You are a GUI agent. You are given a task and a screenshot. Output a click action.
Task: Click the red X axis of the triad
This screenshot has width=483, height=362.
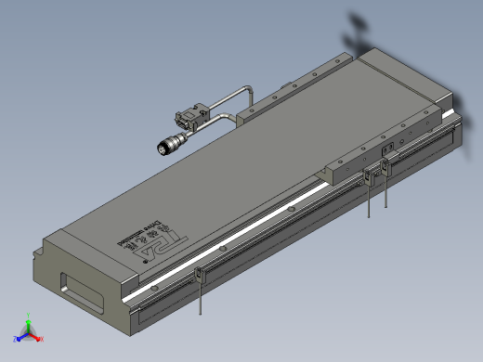point(36,338)
